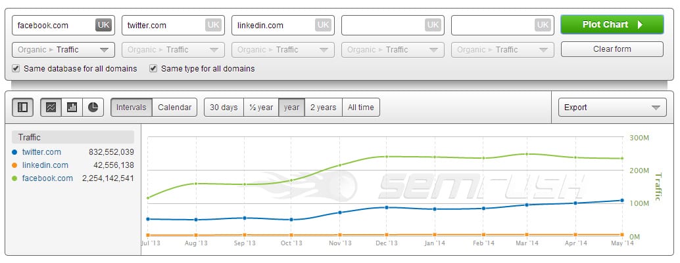Switch to pie chart view icon

93,108
